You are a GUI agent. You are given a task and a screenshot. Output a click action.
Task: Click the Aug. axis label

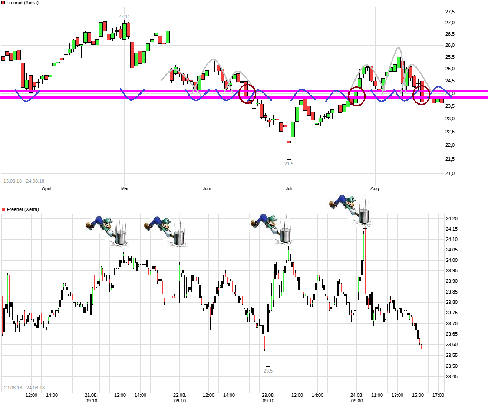pos(375,188)
